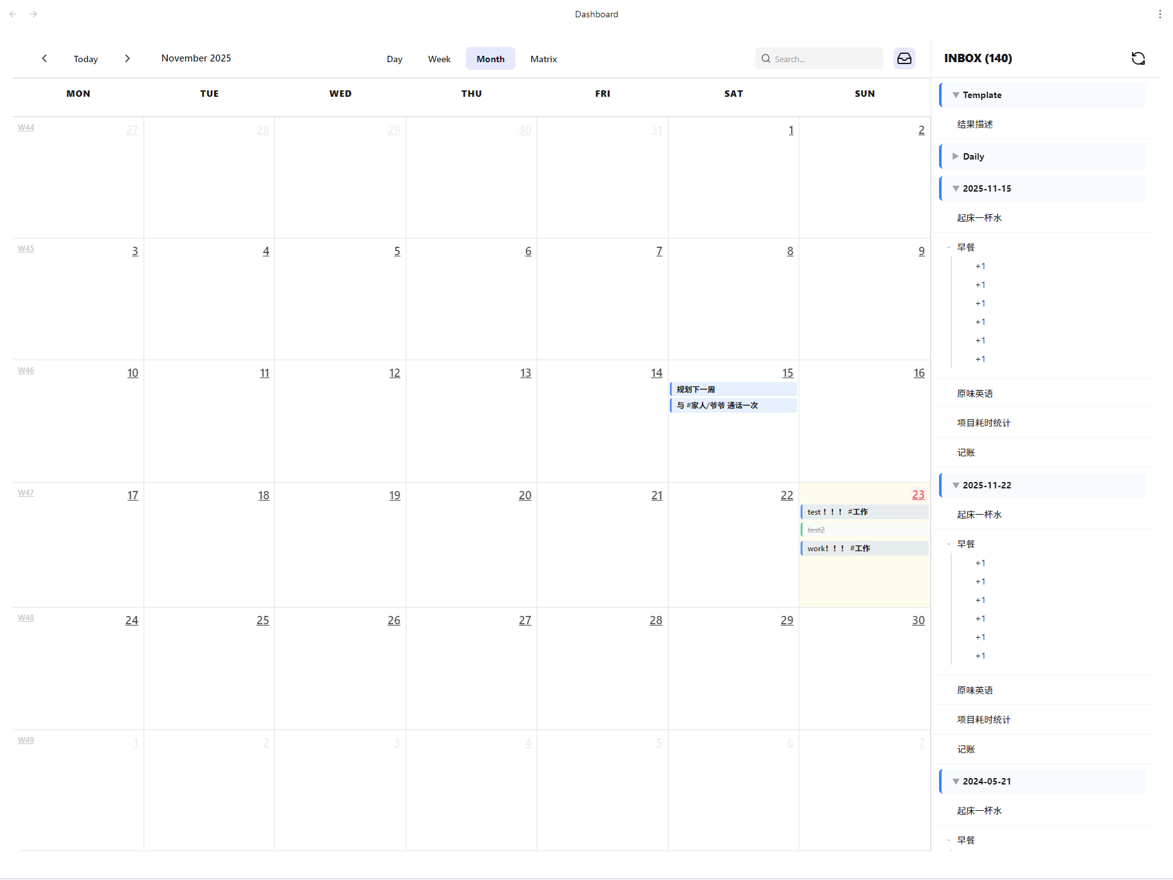Open week W44 link
The image size is (1173, 880).
(26, 127)
